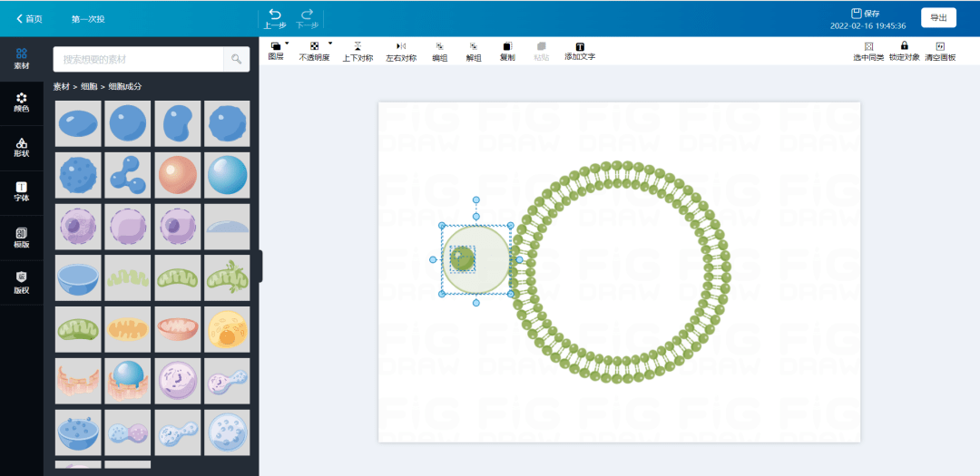Lock the object with 锁定对象
Screen dimensions: 980x476
(x=904, y=46)
